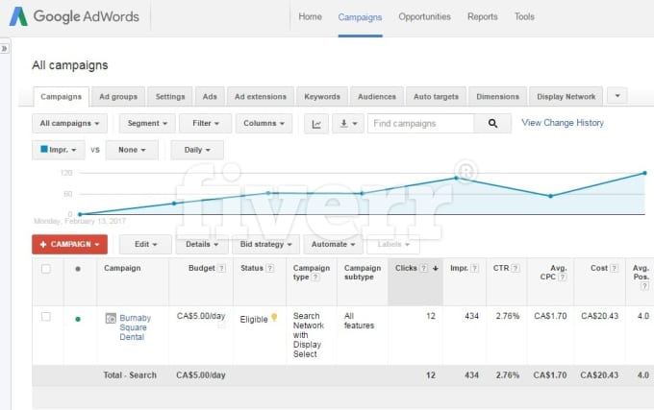Go to Home in top navigation
The height and width of the screenshot is (410, 654).
click(310, 17)
